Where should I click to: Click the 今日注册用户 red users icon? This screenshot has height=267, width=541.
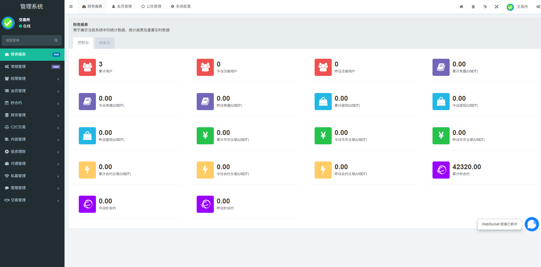click(x=205, y=67)
